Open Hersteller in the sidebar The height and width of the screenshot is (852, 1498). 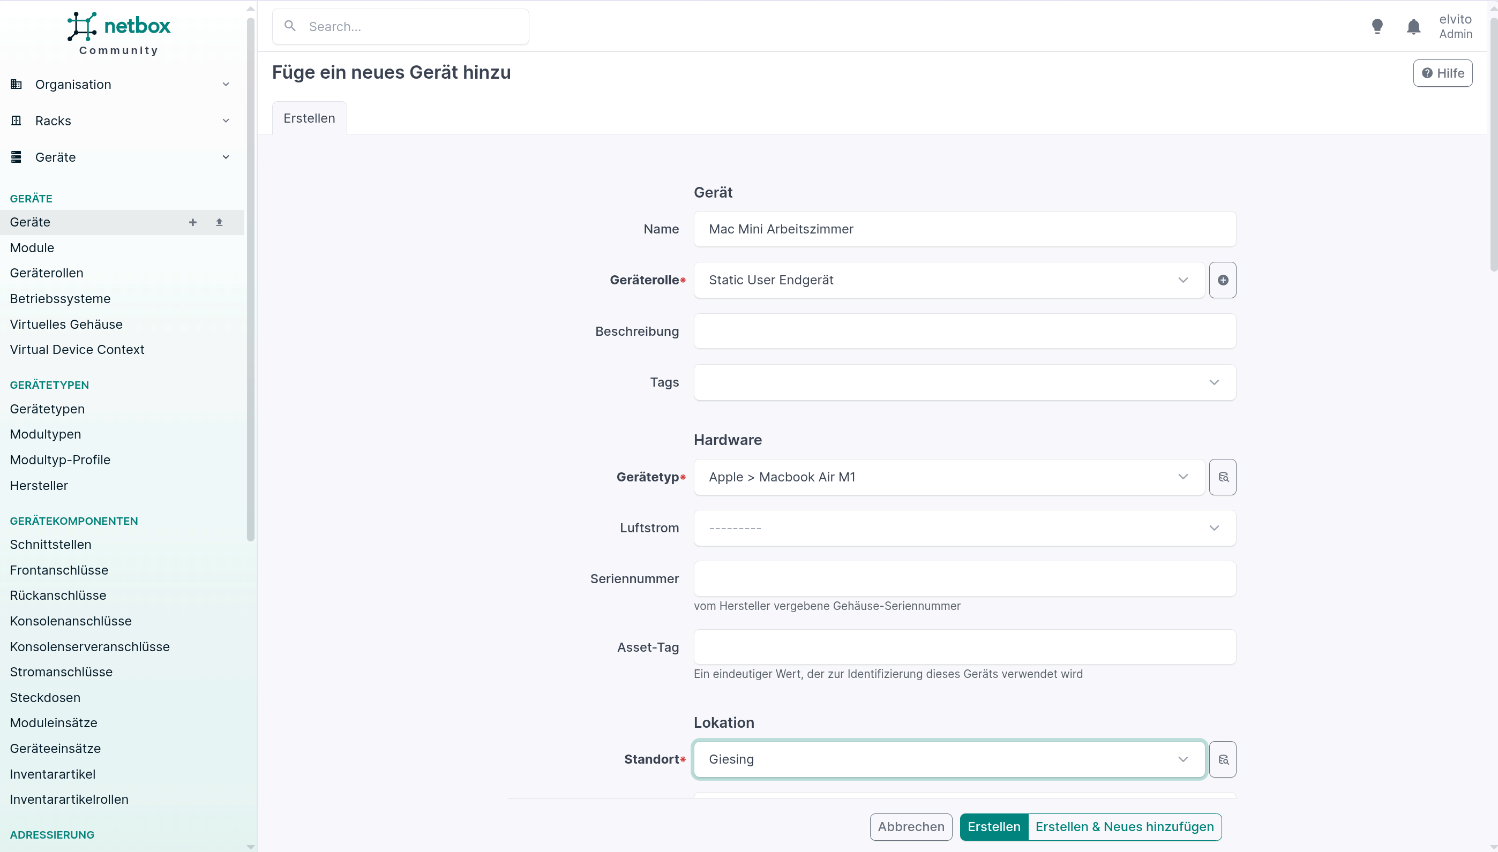[x=39, y=486]
